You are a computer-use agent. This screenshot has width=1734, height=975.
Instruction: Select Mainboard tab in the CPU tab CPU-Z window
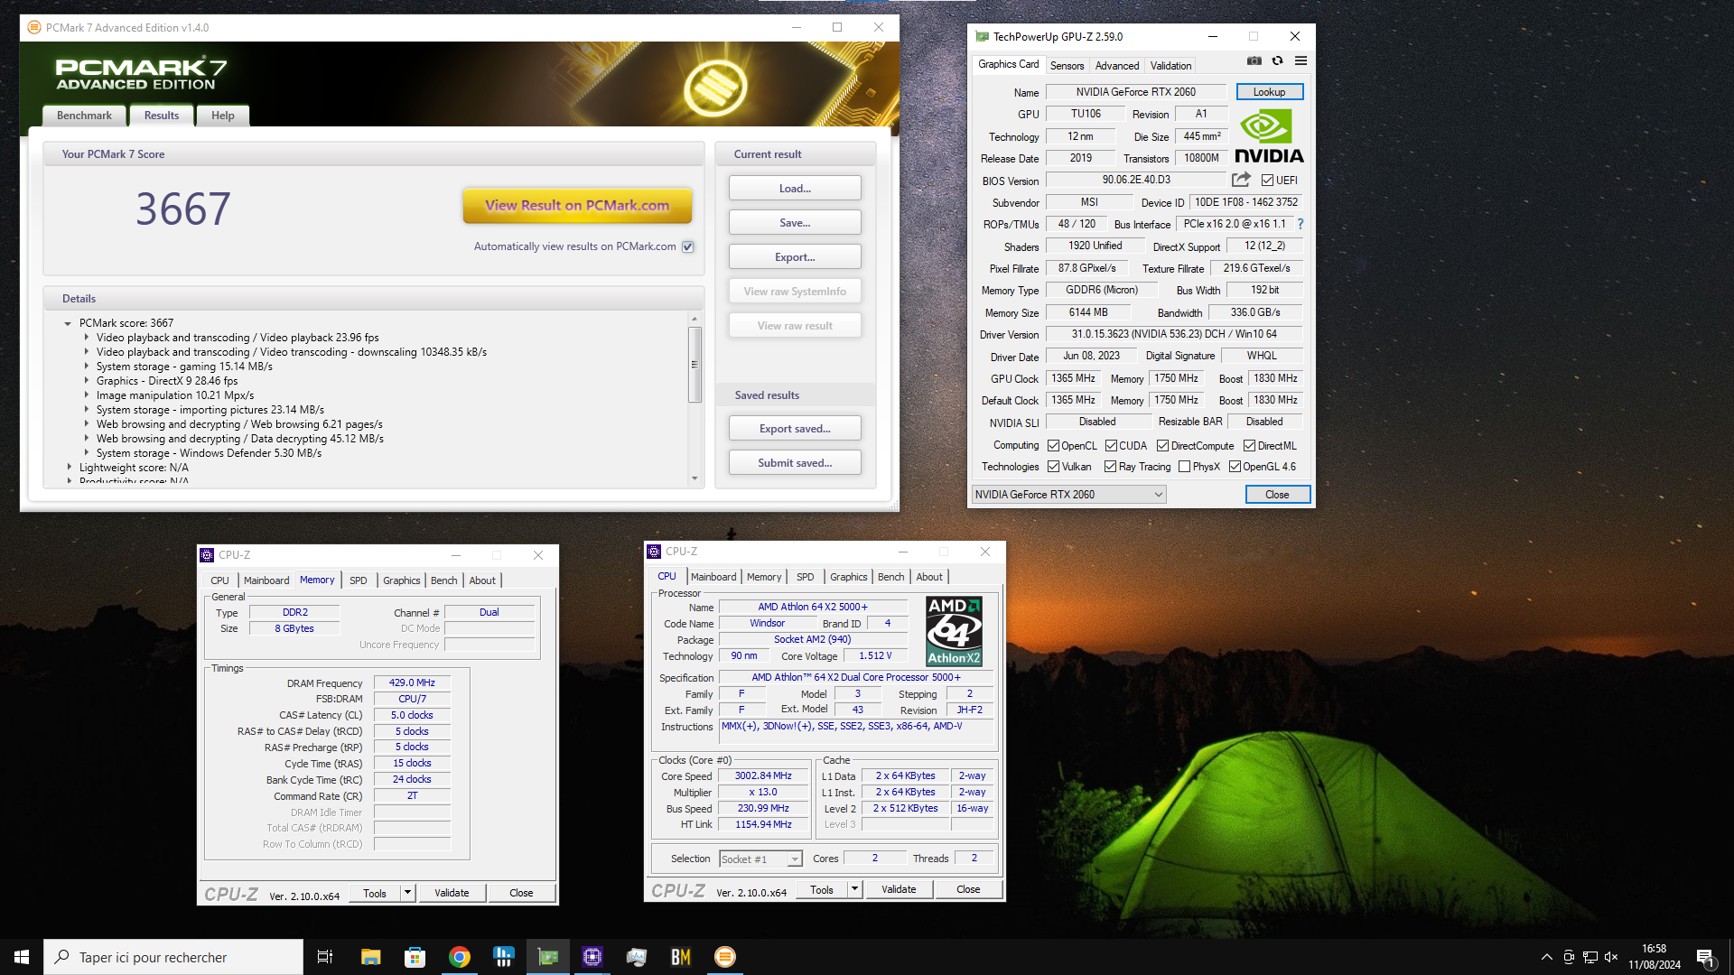pyautogui.click(x=713, y=577)
